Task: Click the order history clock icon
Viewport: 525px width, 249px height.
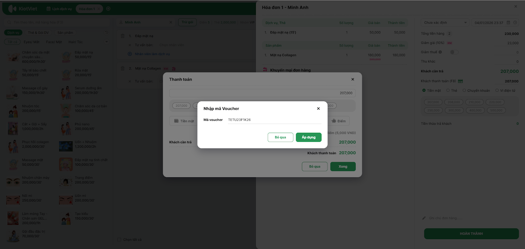Action: point(106,32)
